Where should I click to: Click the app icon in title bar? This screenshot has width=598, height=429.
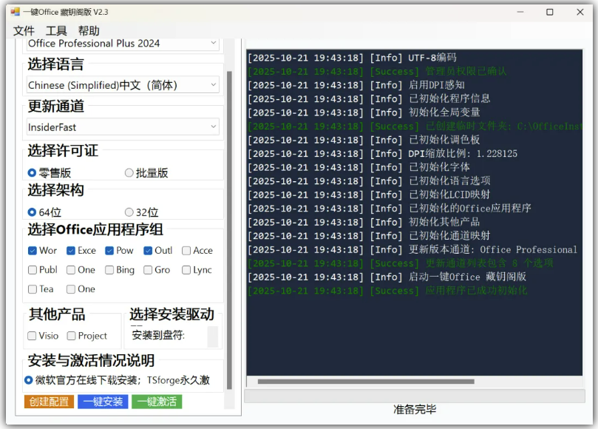(15, 12)
